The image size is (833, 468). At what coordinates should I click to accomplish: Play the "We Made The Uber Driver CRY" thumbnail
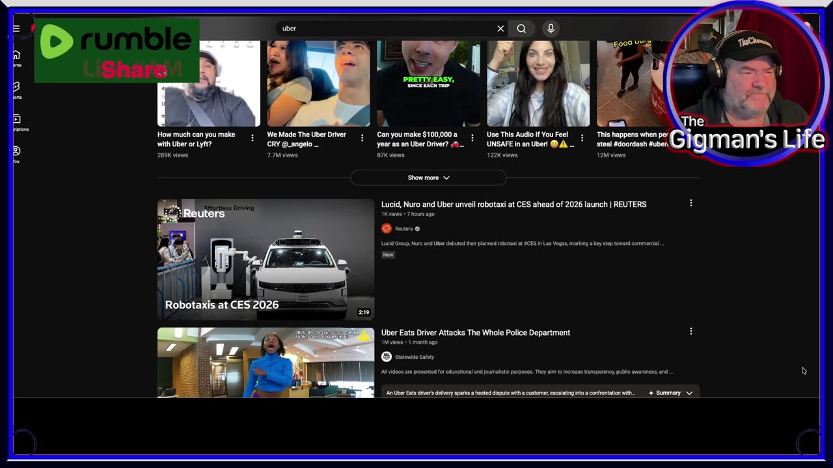pos(319,83)
